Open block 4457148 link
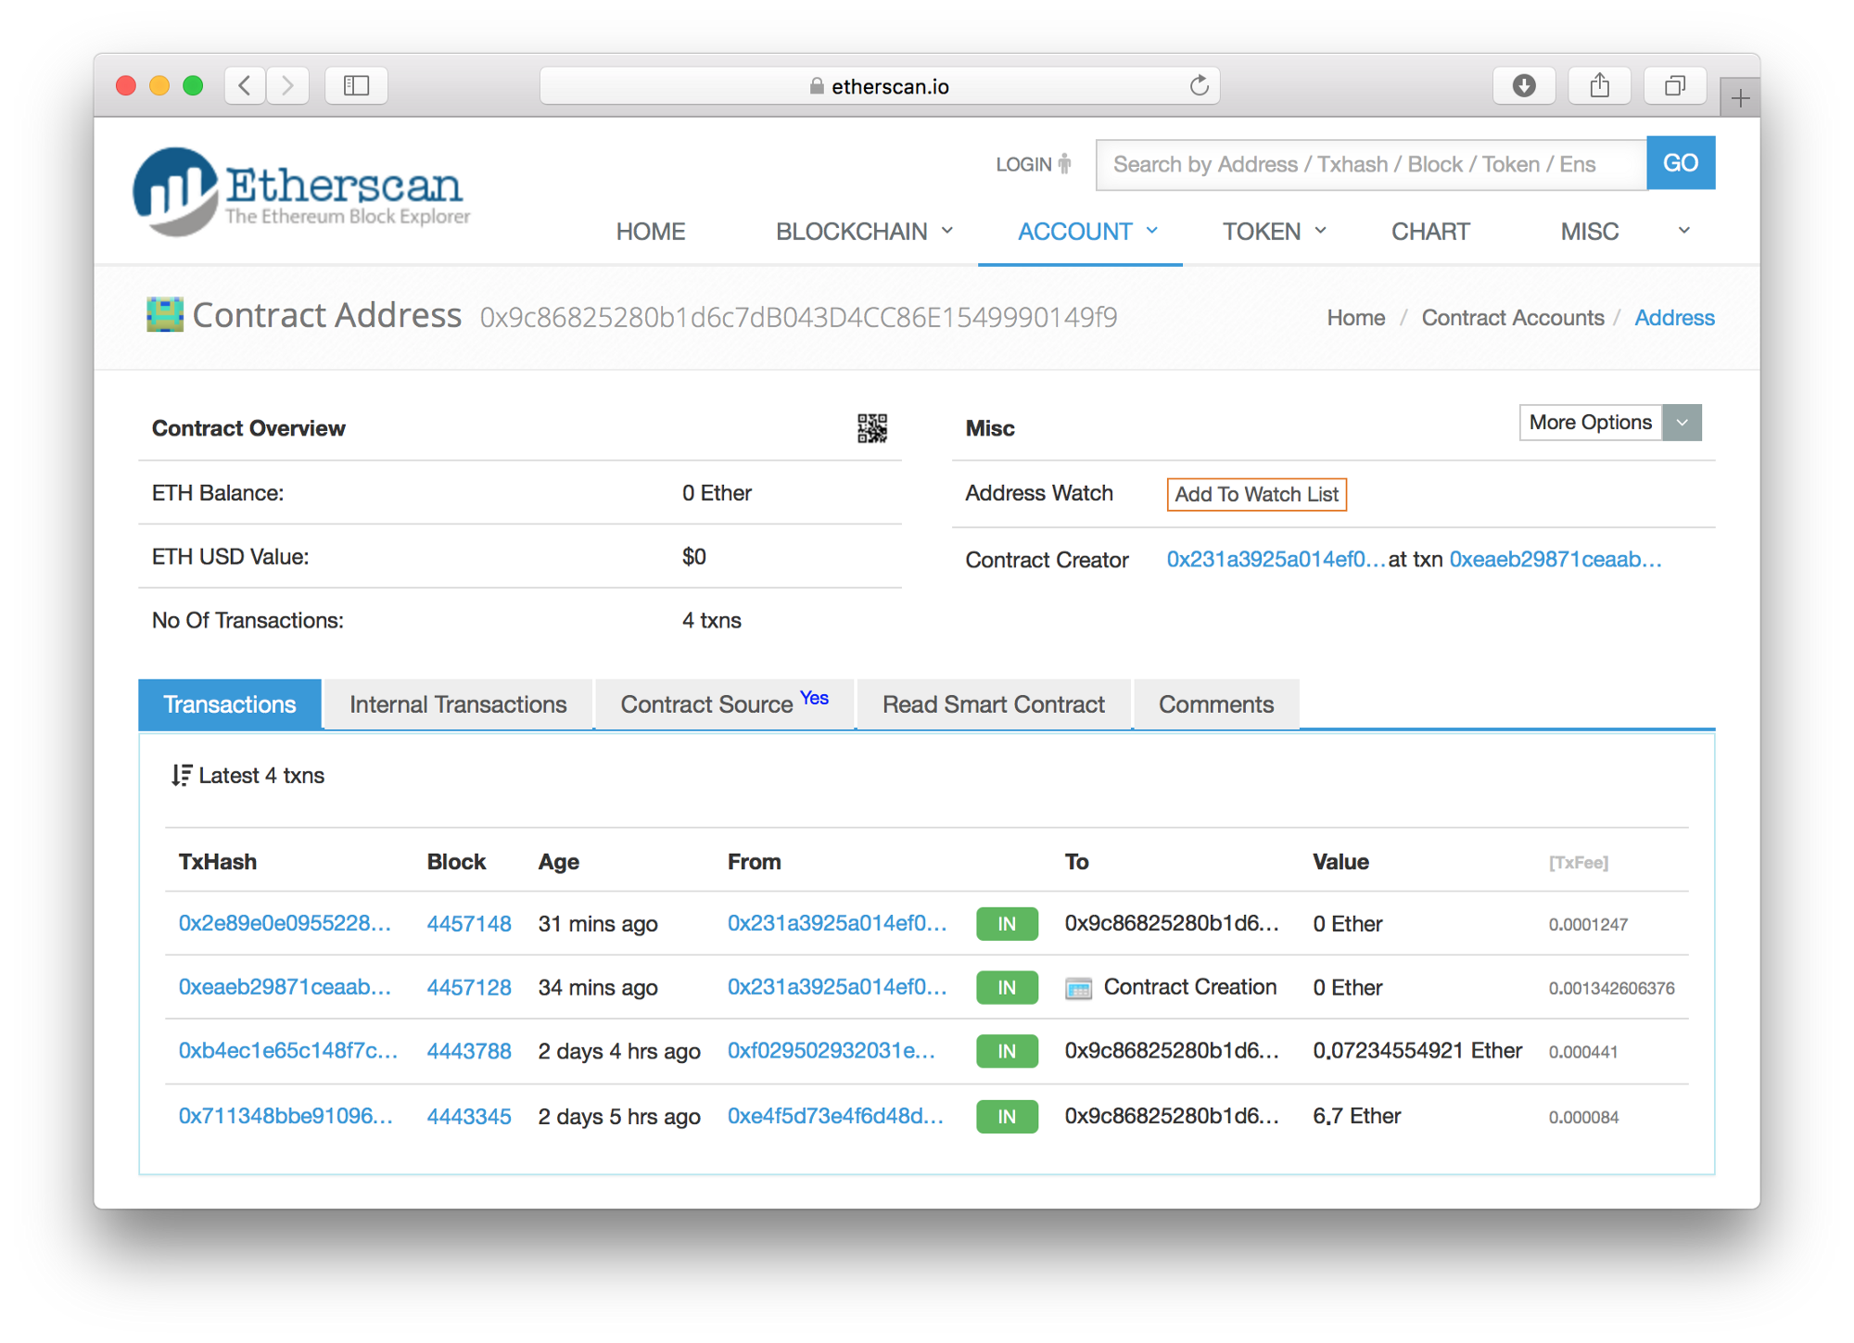This screenshot has width=1854, height=1343. click(x=468, y=923)
